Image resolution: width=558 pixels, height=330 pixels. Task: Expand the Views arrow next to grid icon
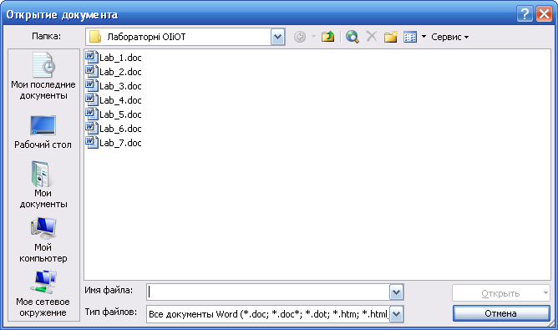(x=424, y=37)
